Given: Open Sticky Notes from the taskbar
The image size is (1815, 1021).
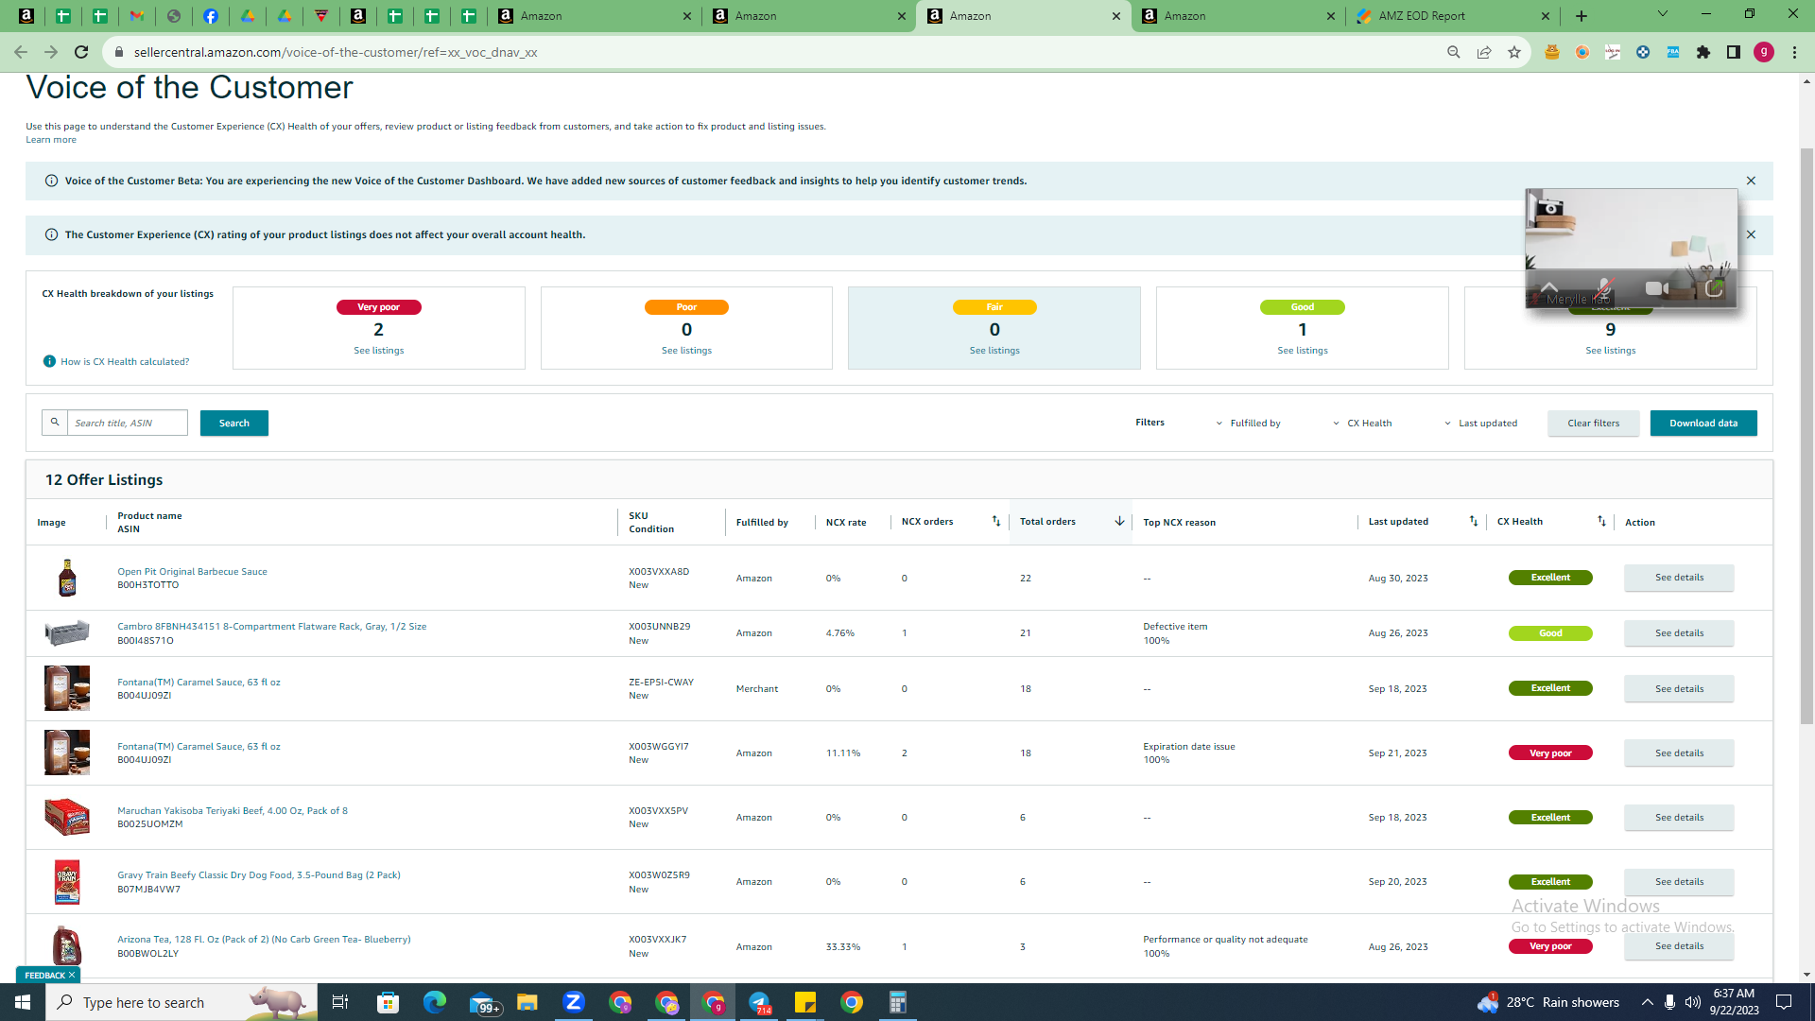Looking at the screenshot, I should (x=805, y=1002).
